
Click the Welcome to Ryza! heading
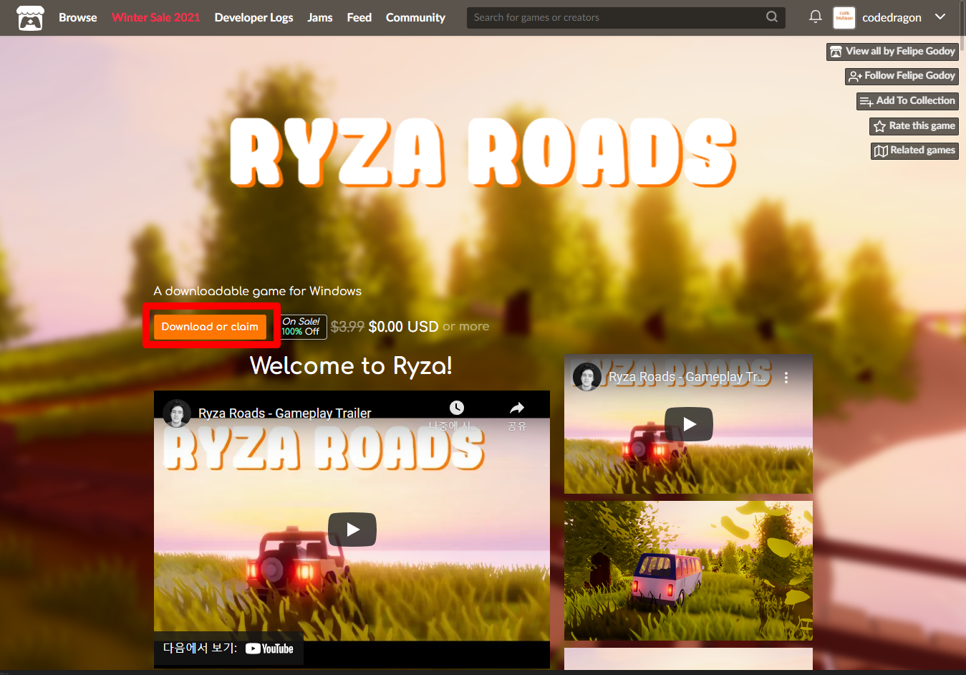click(x=351, y=366)
